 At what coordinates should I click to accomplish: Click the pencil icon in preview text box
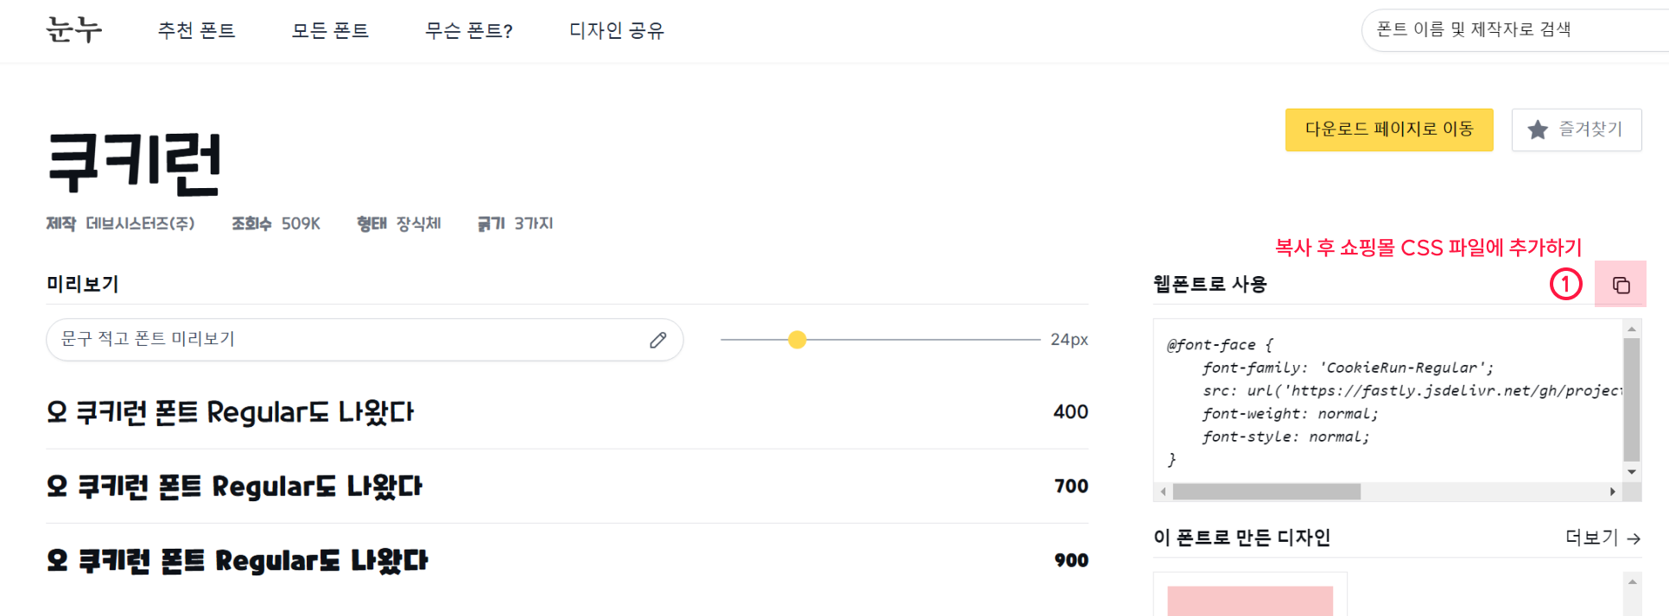658,340
